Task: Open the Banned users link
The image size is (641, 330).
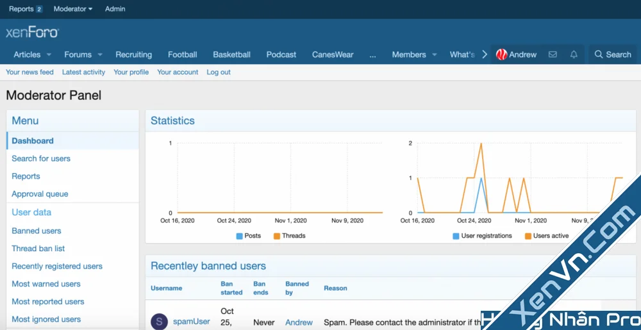Action: pos(37,231)
